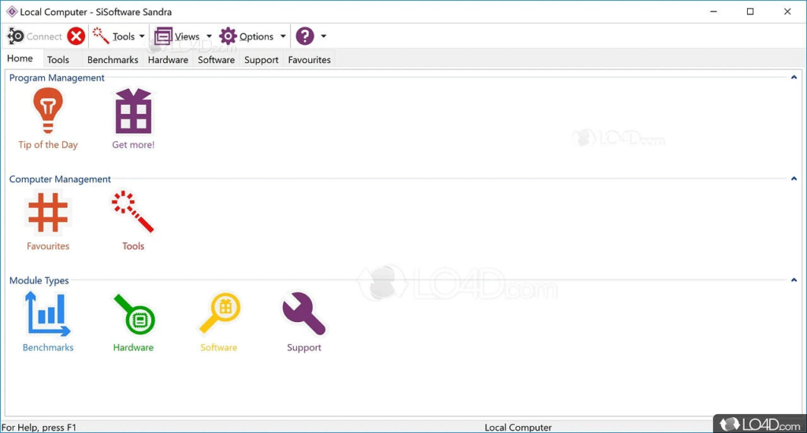Switch to the Benchmarks tab
The width and height of the screenshot is (807, 433).
coord(113,60)
